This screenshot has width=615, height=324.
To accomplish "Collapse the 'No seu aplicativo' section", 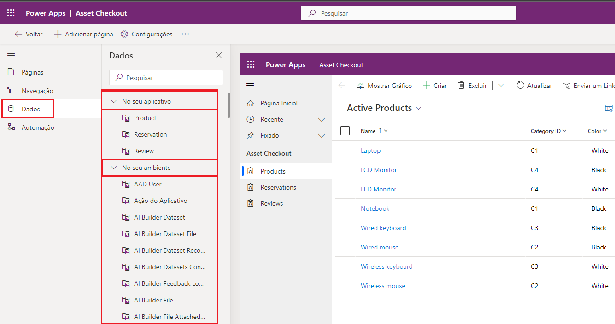I will [x=114, y=101].
